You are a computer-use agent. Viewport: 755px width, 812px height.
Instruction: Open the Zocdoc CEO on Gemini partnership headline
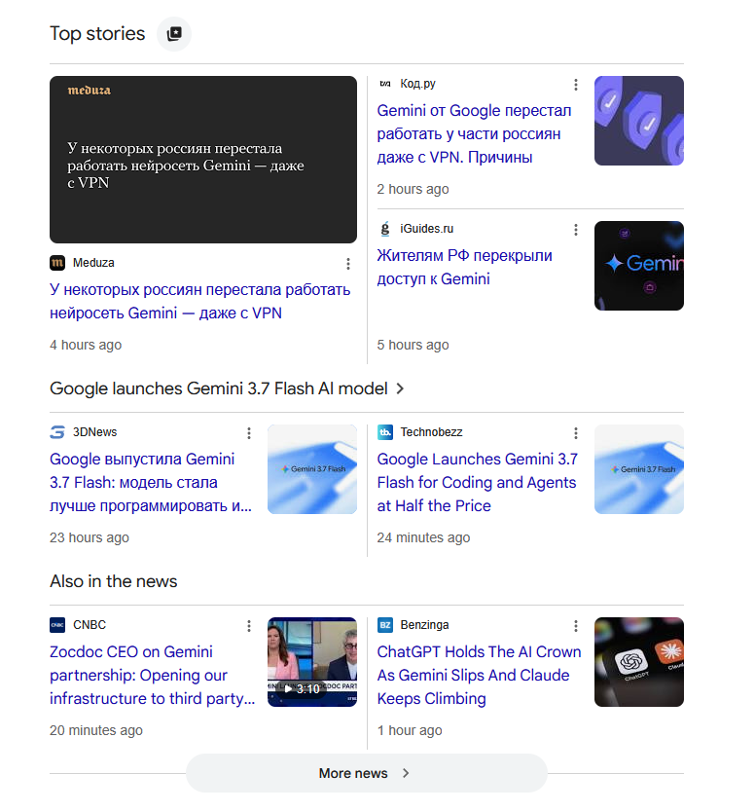click(x=152, y=676)
